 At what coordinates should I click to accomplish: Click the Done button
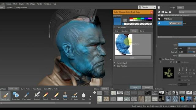135,87
